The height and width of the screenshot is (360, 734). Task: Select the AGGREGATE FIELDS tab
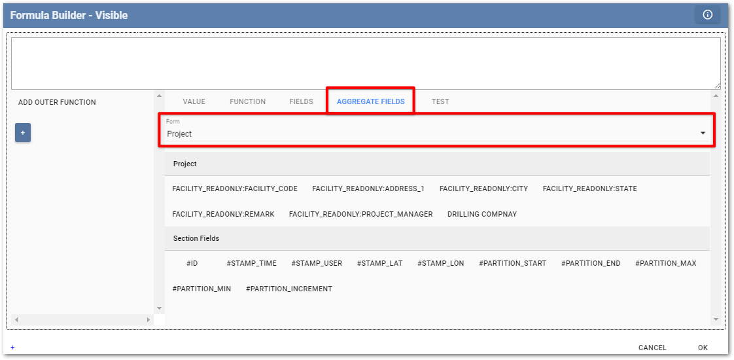(x=371, y=101)
